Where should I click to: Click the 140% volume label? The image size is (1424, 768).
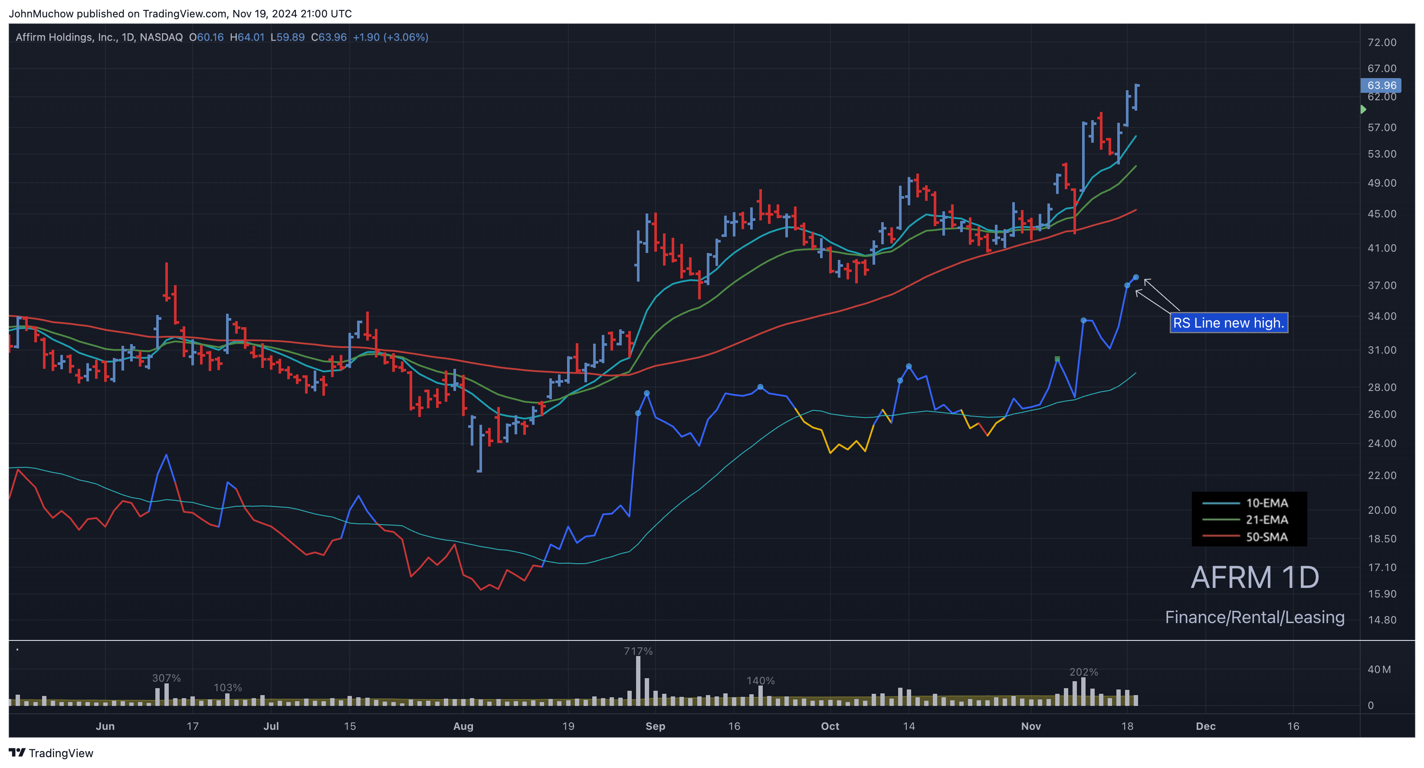(x=761, y=681)
